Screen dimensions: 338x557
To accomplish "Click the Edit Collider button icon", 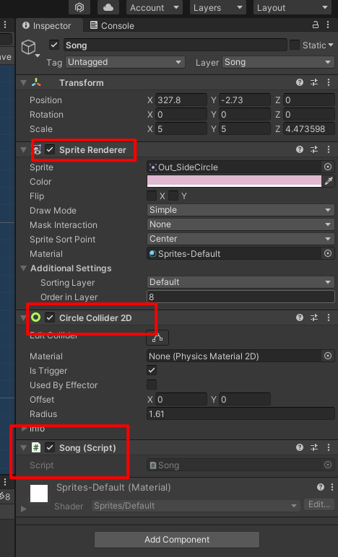I will click(157, 338).
